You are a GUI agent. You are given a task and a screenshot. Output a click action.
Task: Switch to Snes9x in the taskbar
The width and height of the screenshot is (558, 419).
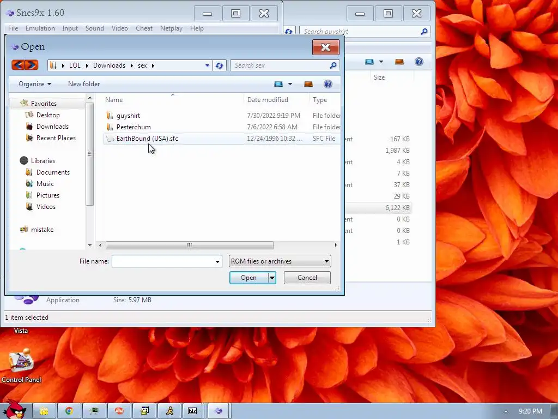click(x=219, y=411)
